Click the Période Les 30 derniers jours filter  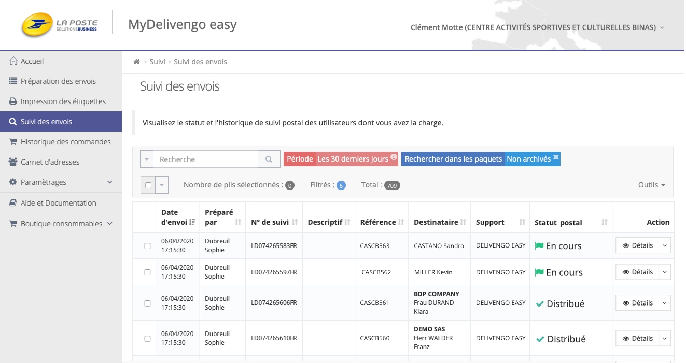[341, 159]
